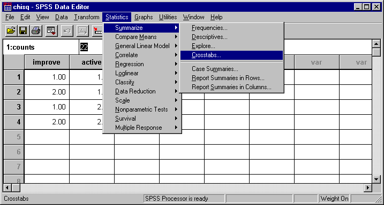This screenshot has width=384, height=205.
Task: Expand the General Linear Model submenu
Action: (x=141, y=46)
